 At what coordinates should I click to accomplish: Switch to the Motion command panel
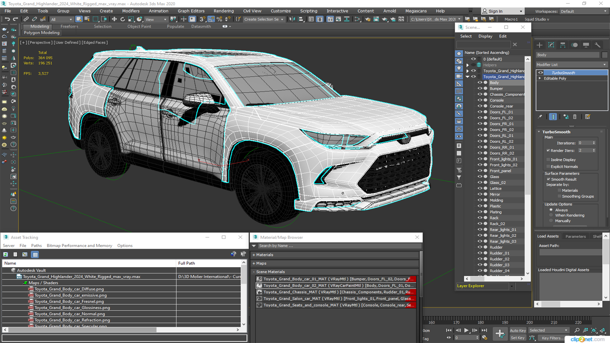(574, 45)
